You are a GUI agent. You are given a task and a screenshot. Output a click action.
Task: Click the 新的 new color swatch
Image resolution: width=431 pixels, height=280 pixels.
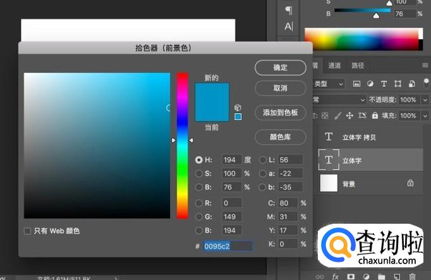(212, 93)
